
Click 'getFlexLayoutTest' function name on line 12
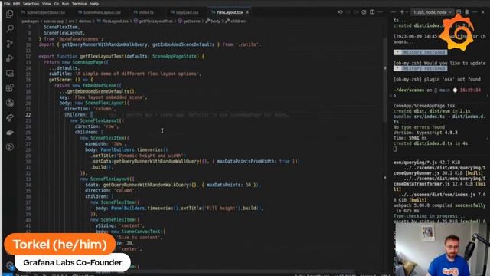pyautogui.click(x=102, y=56)
